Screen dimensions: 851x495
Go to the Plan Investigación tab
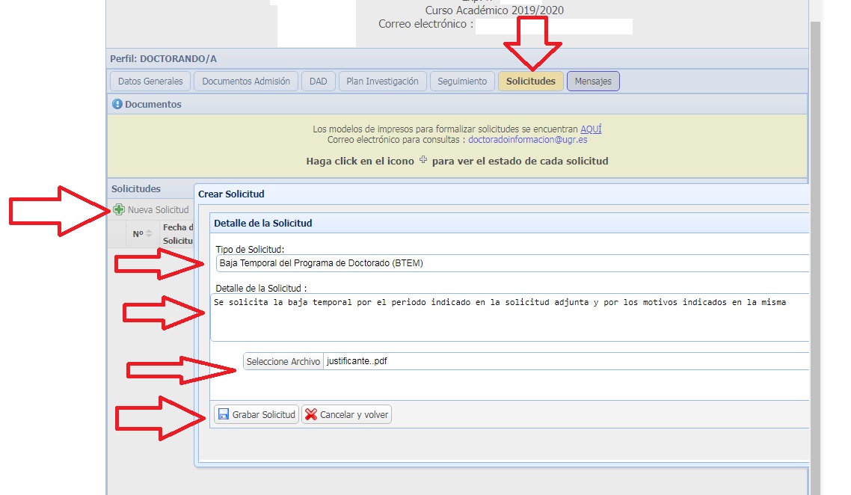382,82
